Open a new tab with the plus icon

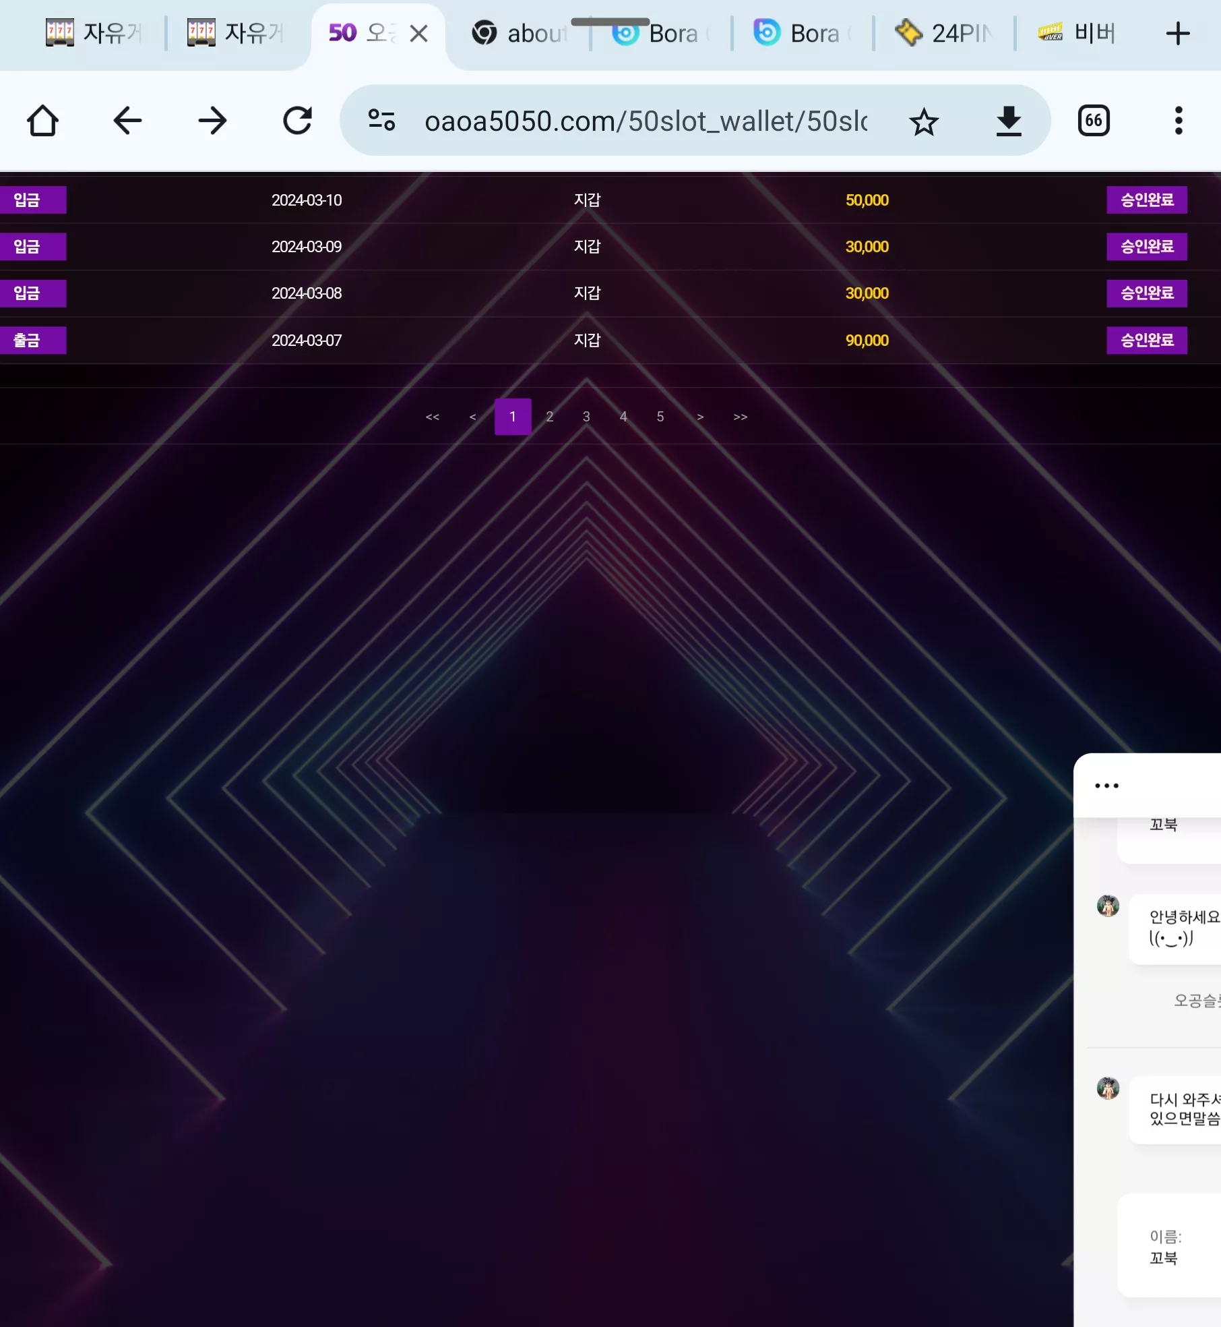[x=1178, y=33]
